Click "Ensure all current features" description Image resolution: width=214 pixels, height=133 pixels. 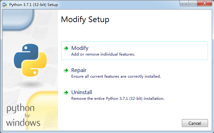click(x=116, y=76)
